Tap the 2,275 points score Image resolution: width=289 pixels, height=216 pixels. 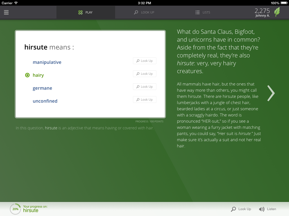tap(262, 11)
